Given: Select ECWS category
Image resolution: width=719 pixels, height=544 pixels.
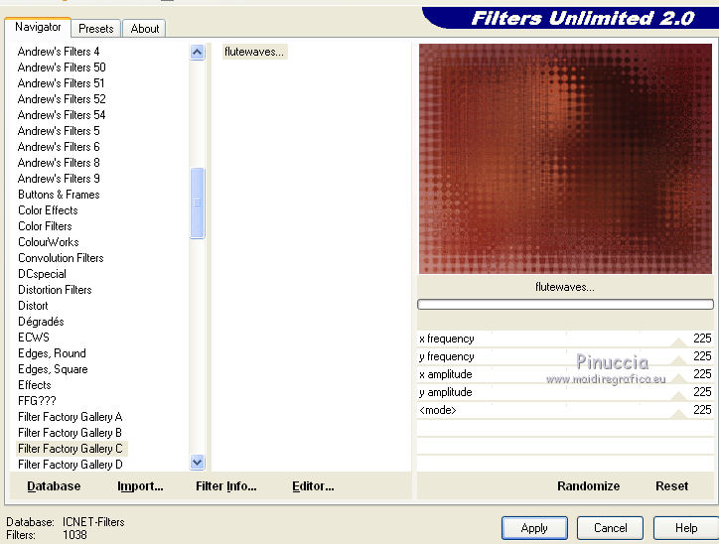Looking at the screenshot, I should [34, 338].
